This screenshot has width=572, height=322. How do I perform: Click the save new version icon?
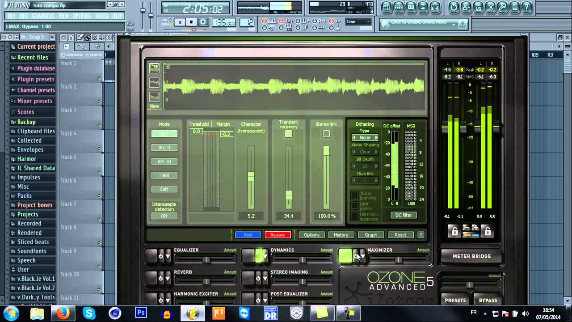(466, 7)
